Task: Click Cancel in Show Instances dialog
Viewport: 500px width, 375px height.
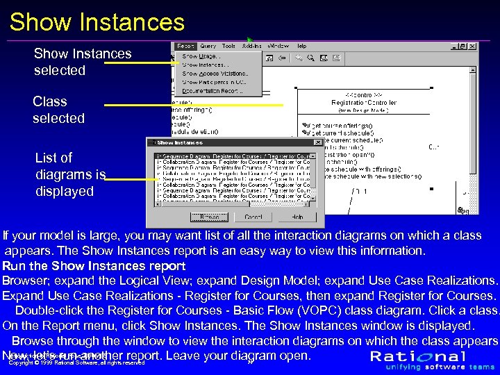Action: [x=253, y=217]
